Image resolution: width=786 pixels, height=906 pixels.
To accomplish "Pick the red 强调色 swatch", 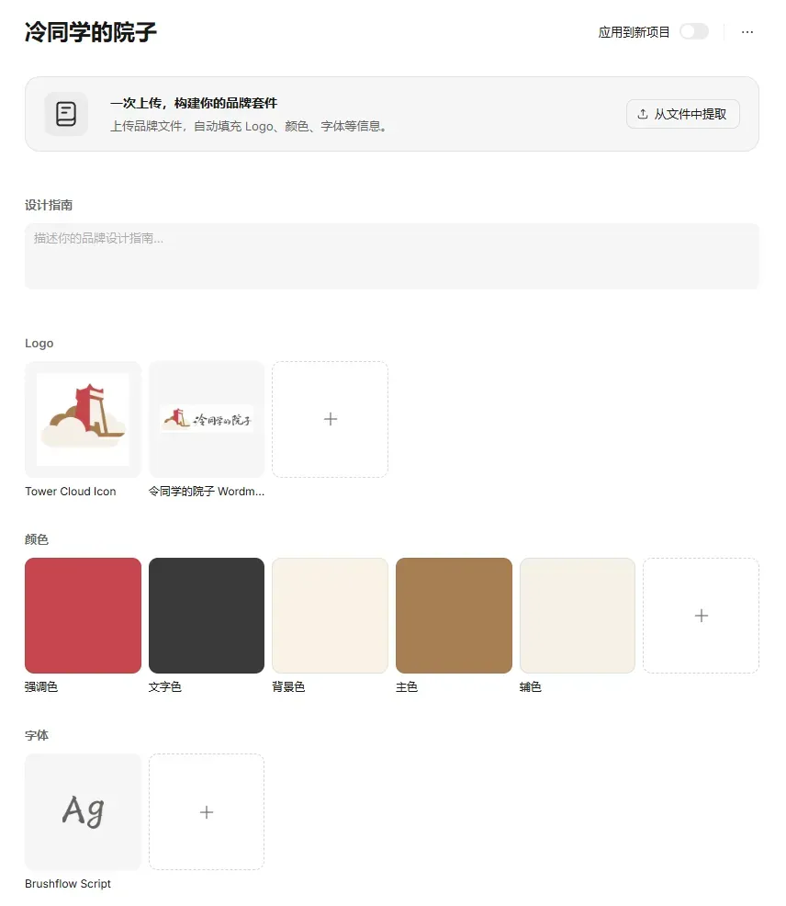I will [x=83, y=616].
